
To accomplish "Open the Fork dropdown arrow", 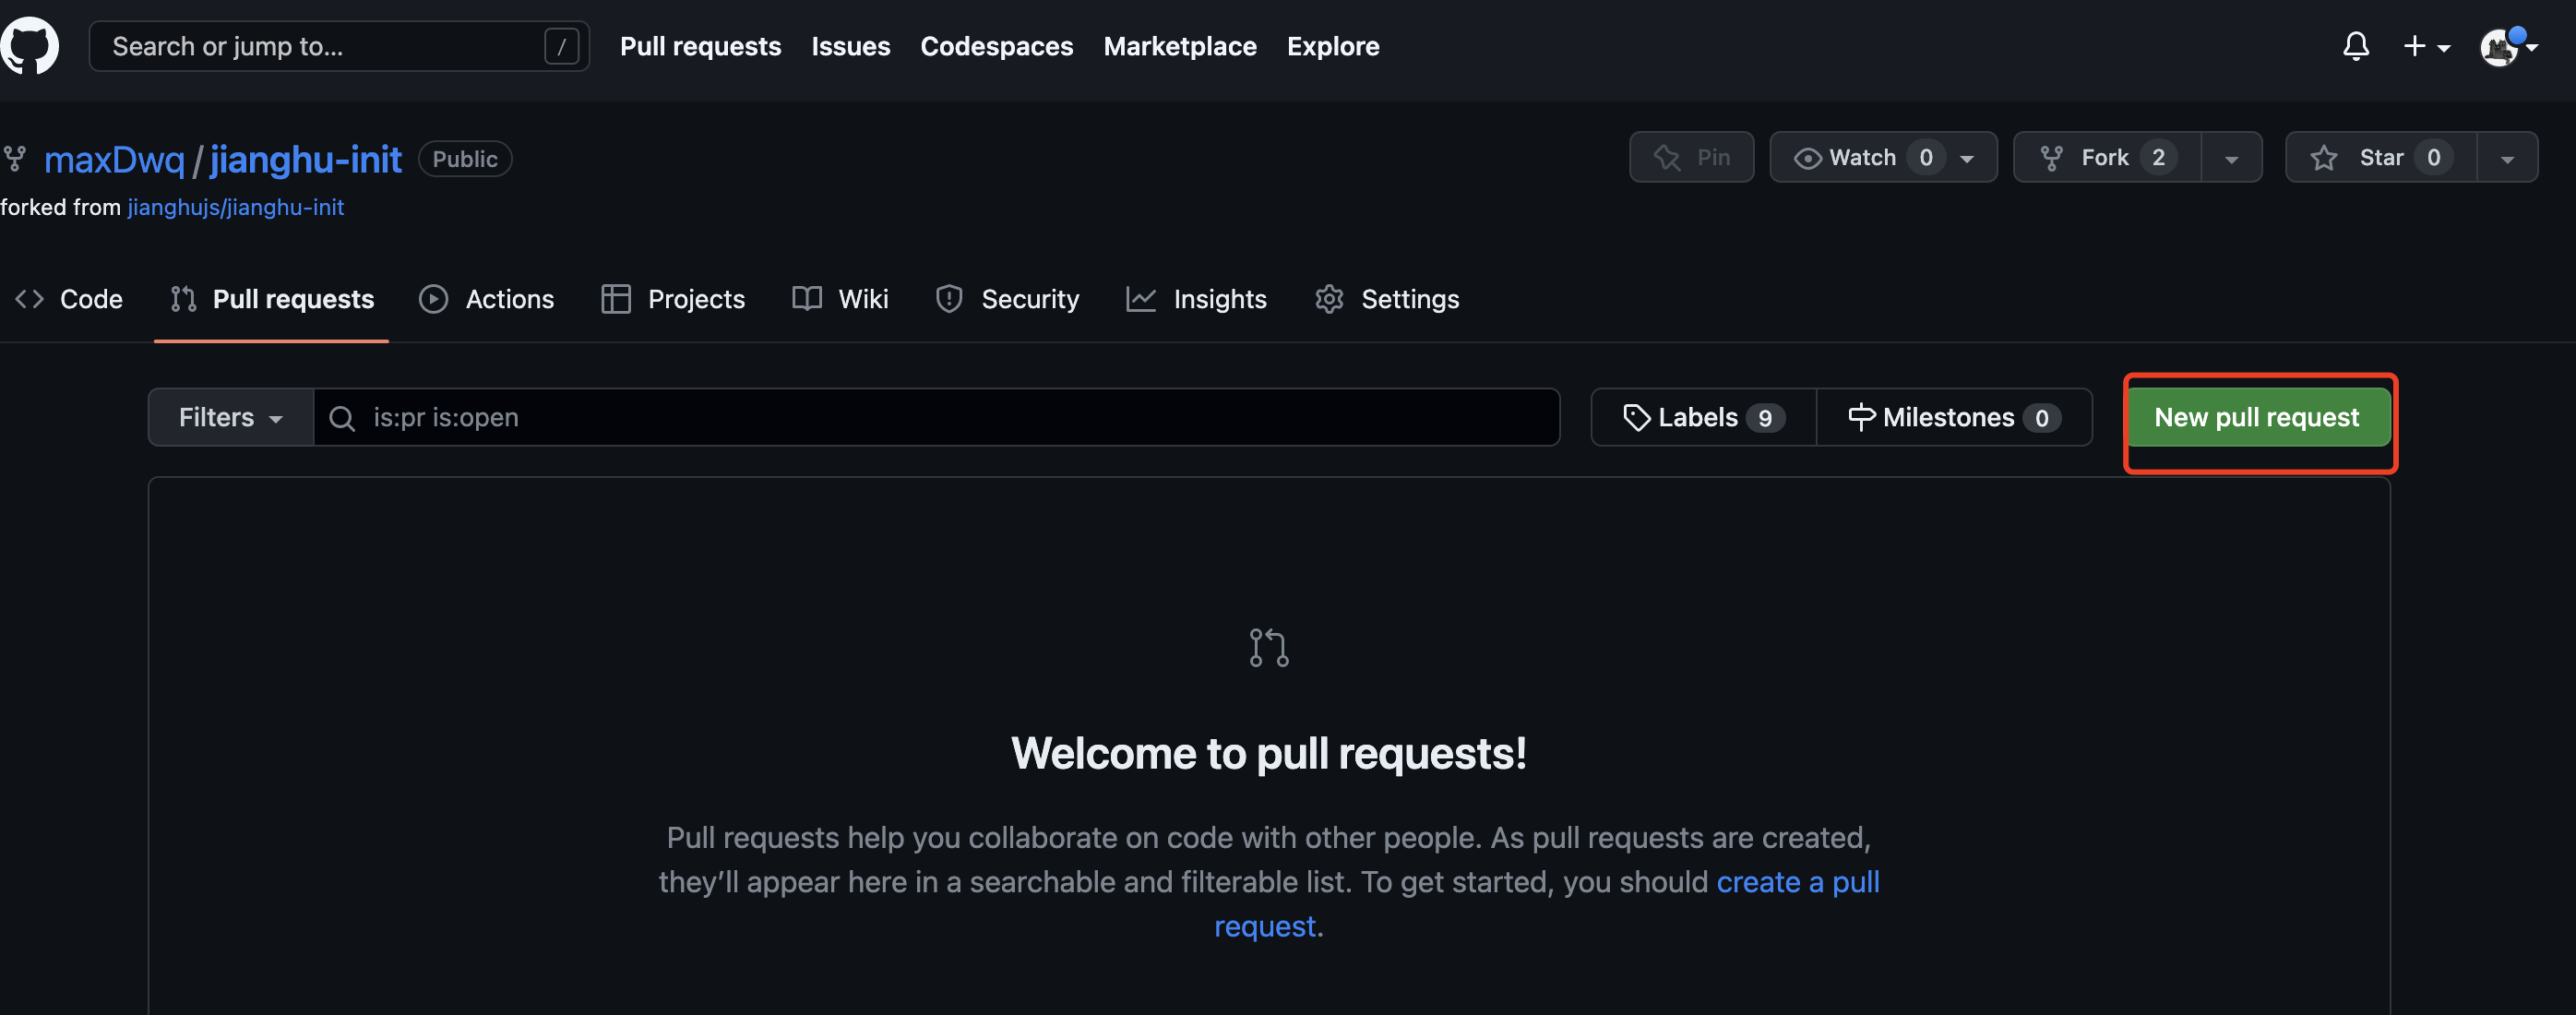I will click(x=2231, y=158).
